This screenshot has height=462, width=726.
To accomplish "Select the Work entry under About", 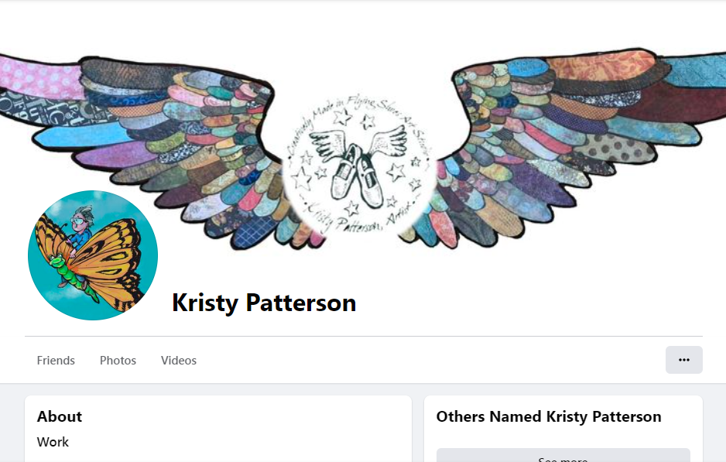I will (x=53, y=442).
